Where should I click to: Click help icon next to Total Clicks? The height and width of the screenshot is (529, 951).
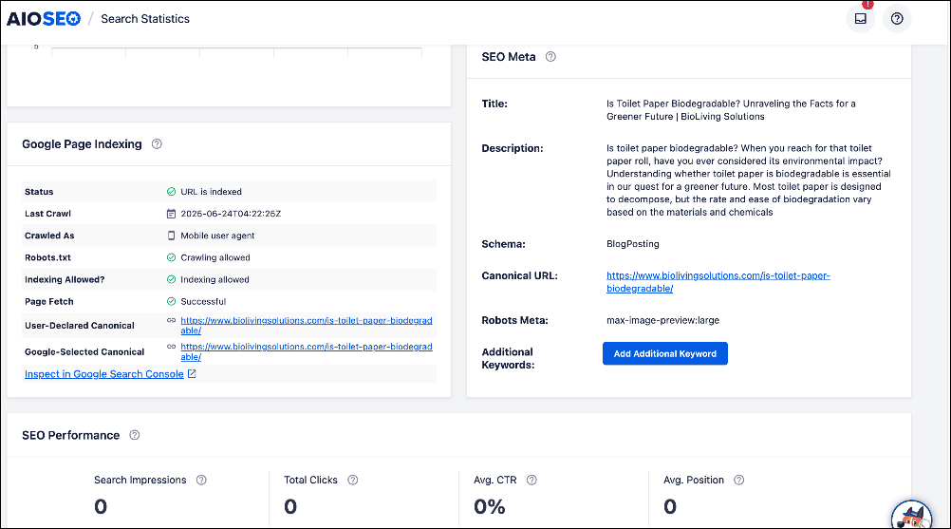coord(352,480)
